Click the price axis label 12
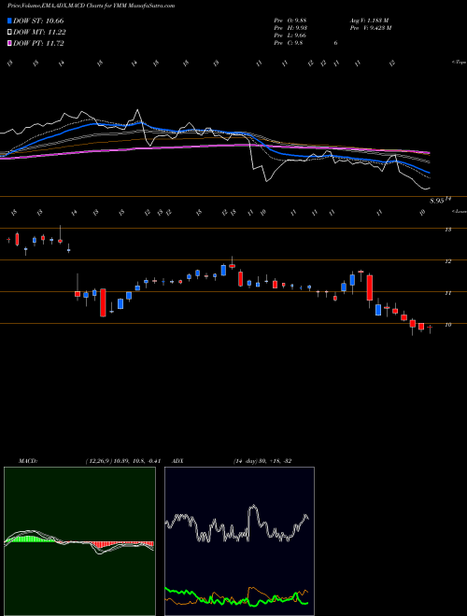This screenshot has width=467, height=616. pyautogui.click(x=447, y=261)
